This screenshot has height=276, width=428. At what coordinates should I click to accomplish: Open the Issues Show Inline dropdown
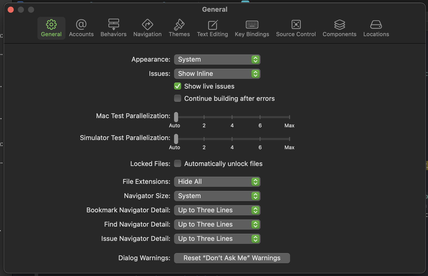coord(217,74)
